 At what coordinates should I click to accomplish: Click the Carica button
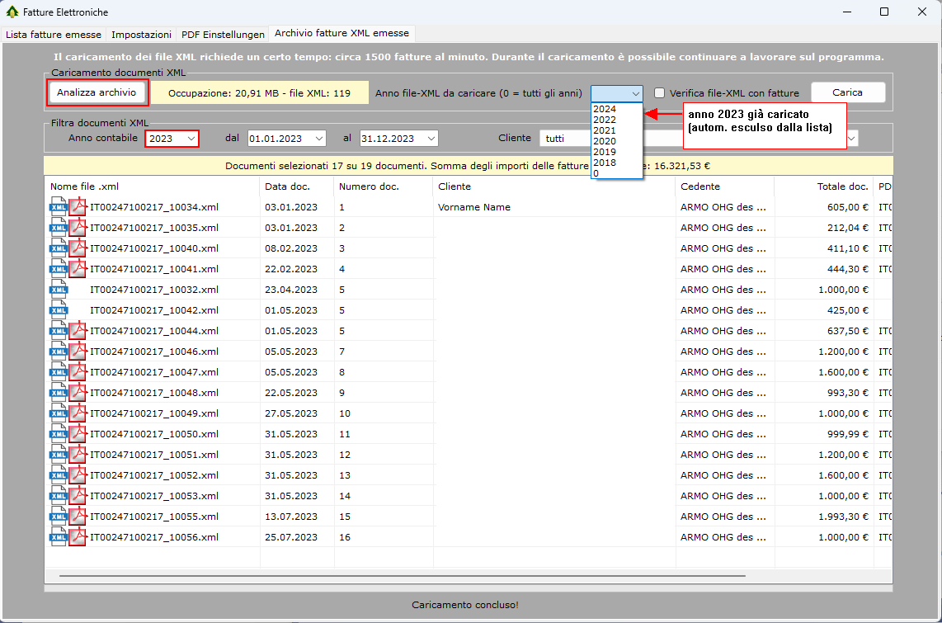[x=847, y=92]
